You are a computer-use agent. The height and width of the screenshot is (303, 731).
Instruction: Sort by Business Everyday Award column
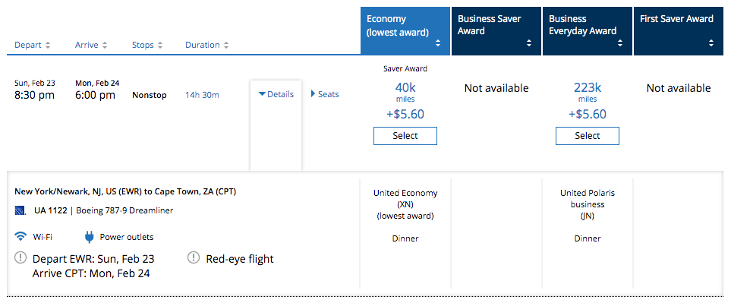coord(588,31)
